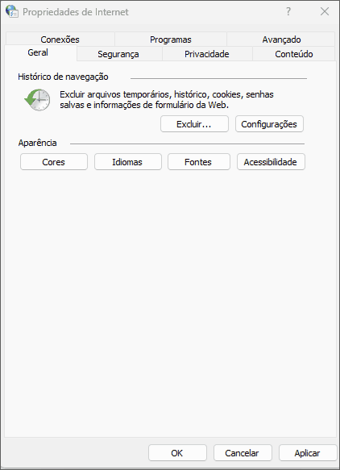Switch to the Programas tab
340x470 pixels.
click(171, 40)
